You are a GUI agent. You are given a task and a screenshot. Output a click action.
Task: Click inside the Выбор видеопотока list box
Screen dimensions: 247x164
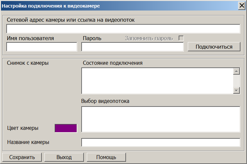(161, 119)
